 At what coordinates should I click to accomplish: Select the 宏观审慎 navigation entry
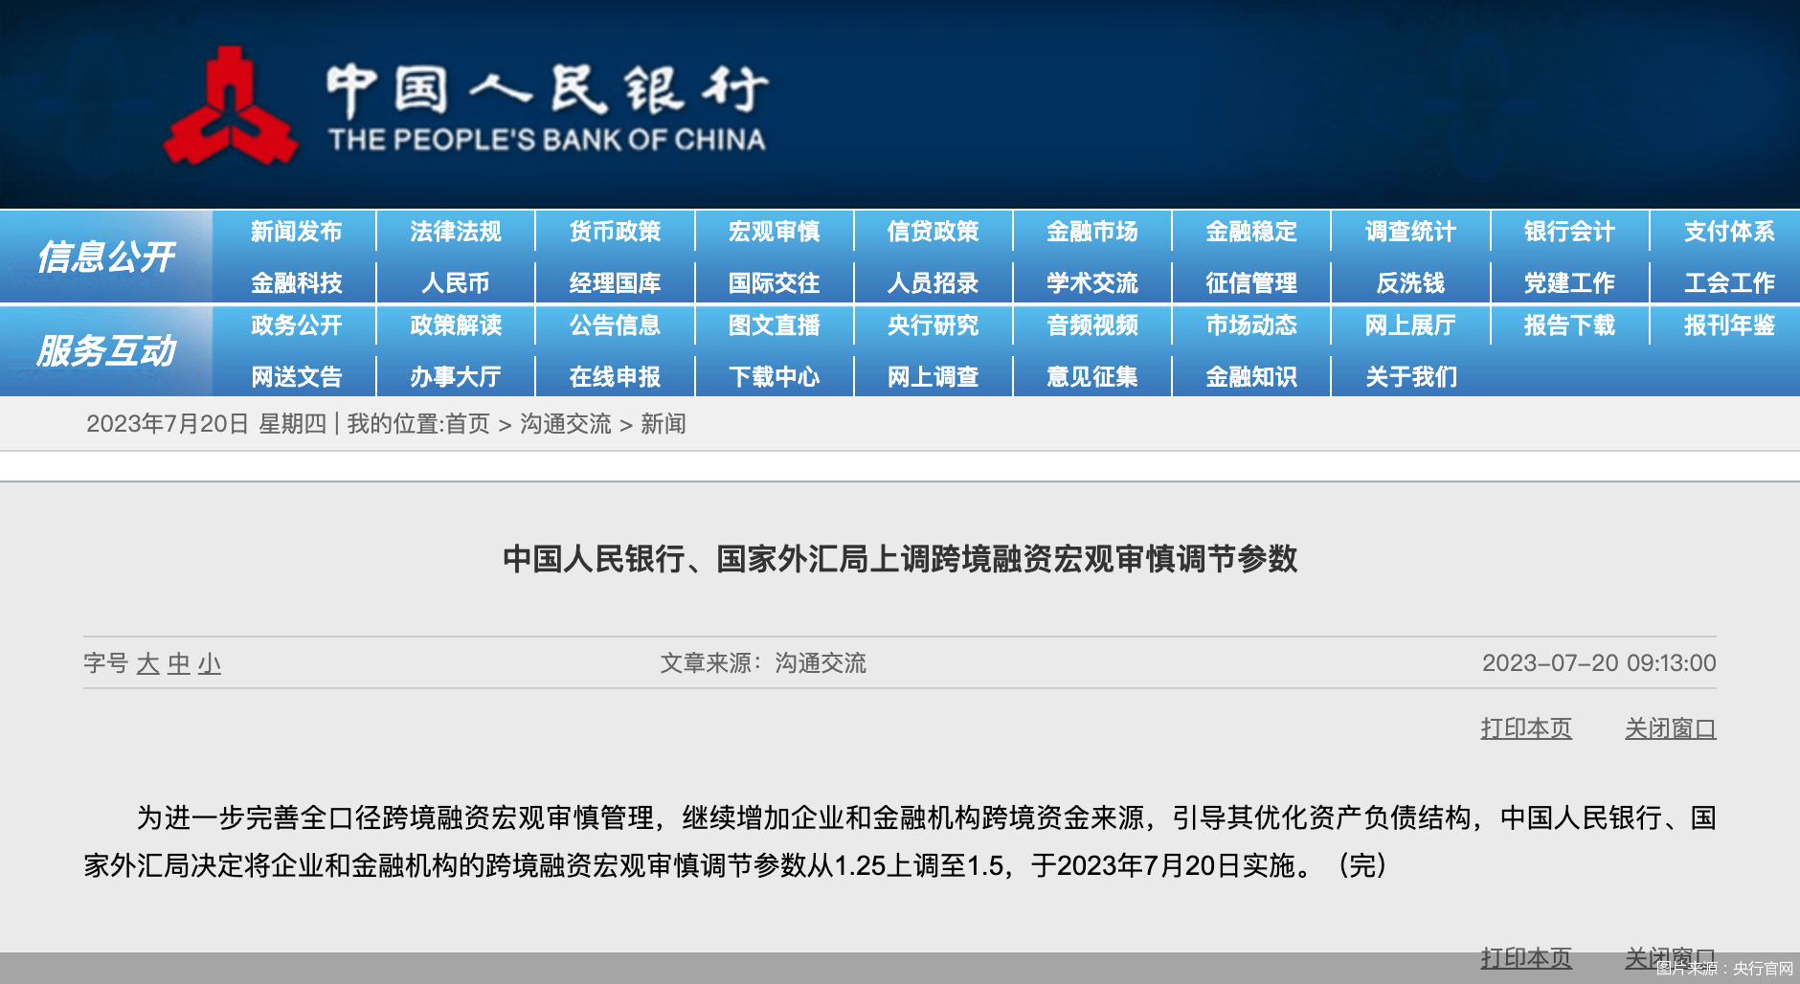point(774,232)
